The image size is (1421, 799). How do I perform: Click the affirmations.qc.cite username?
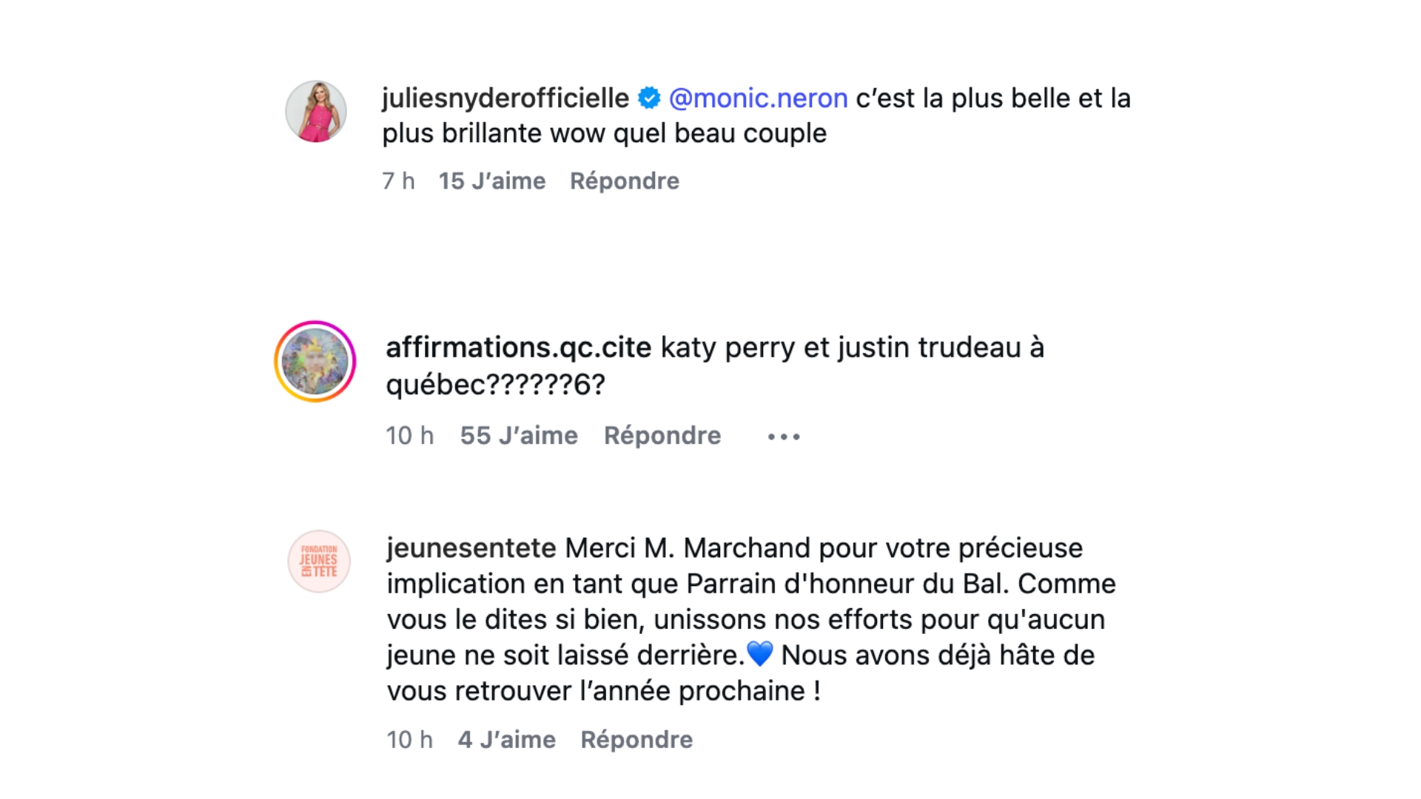pos(518,348)
